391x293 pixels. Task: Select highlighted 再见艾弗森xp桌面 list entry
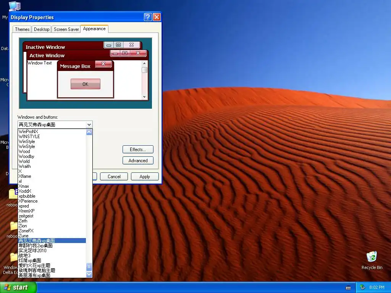[x=52, y=241]
